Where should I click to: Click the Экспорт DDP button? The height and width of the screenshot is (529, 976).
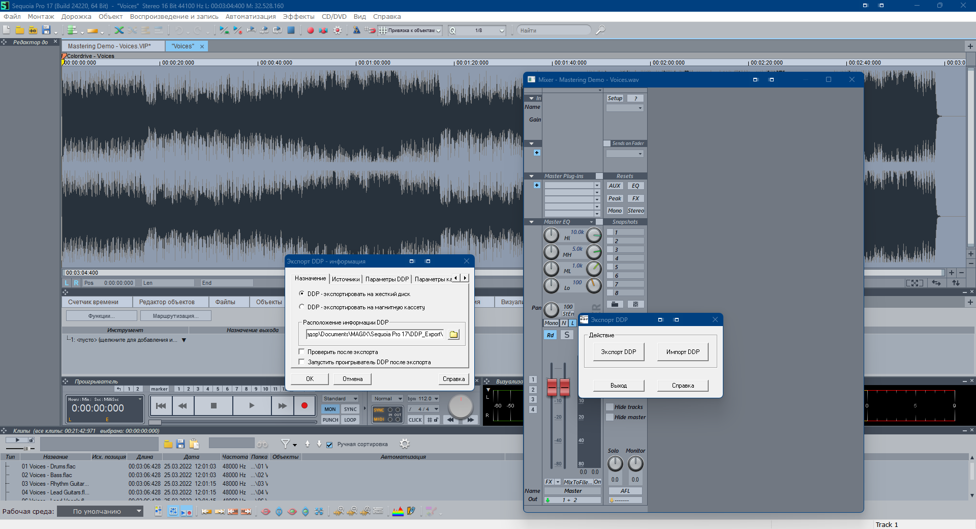(x=618, y=352)
